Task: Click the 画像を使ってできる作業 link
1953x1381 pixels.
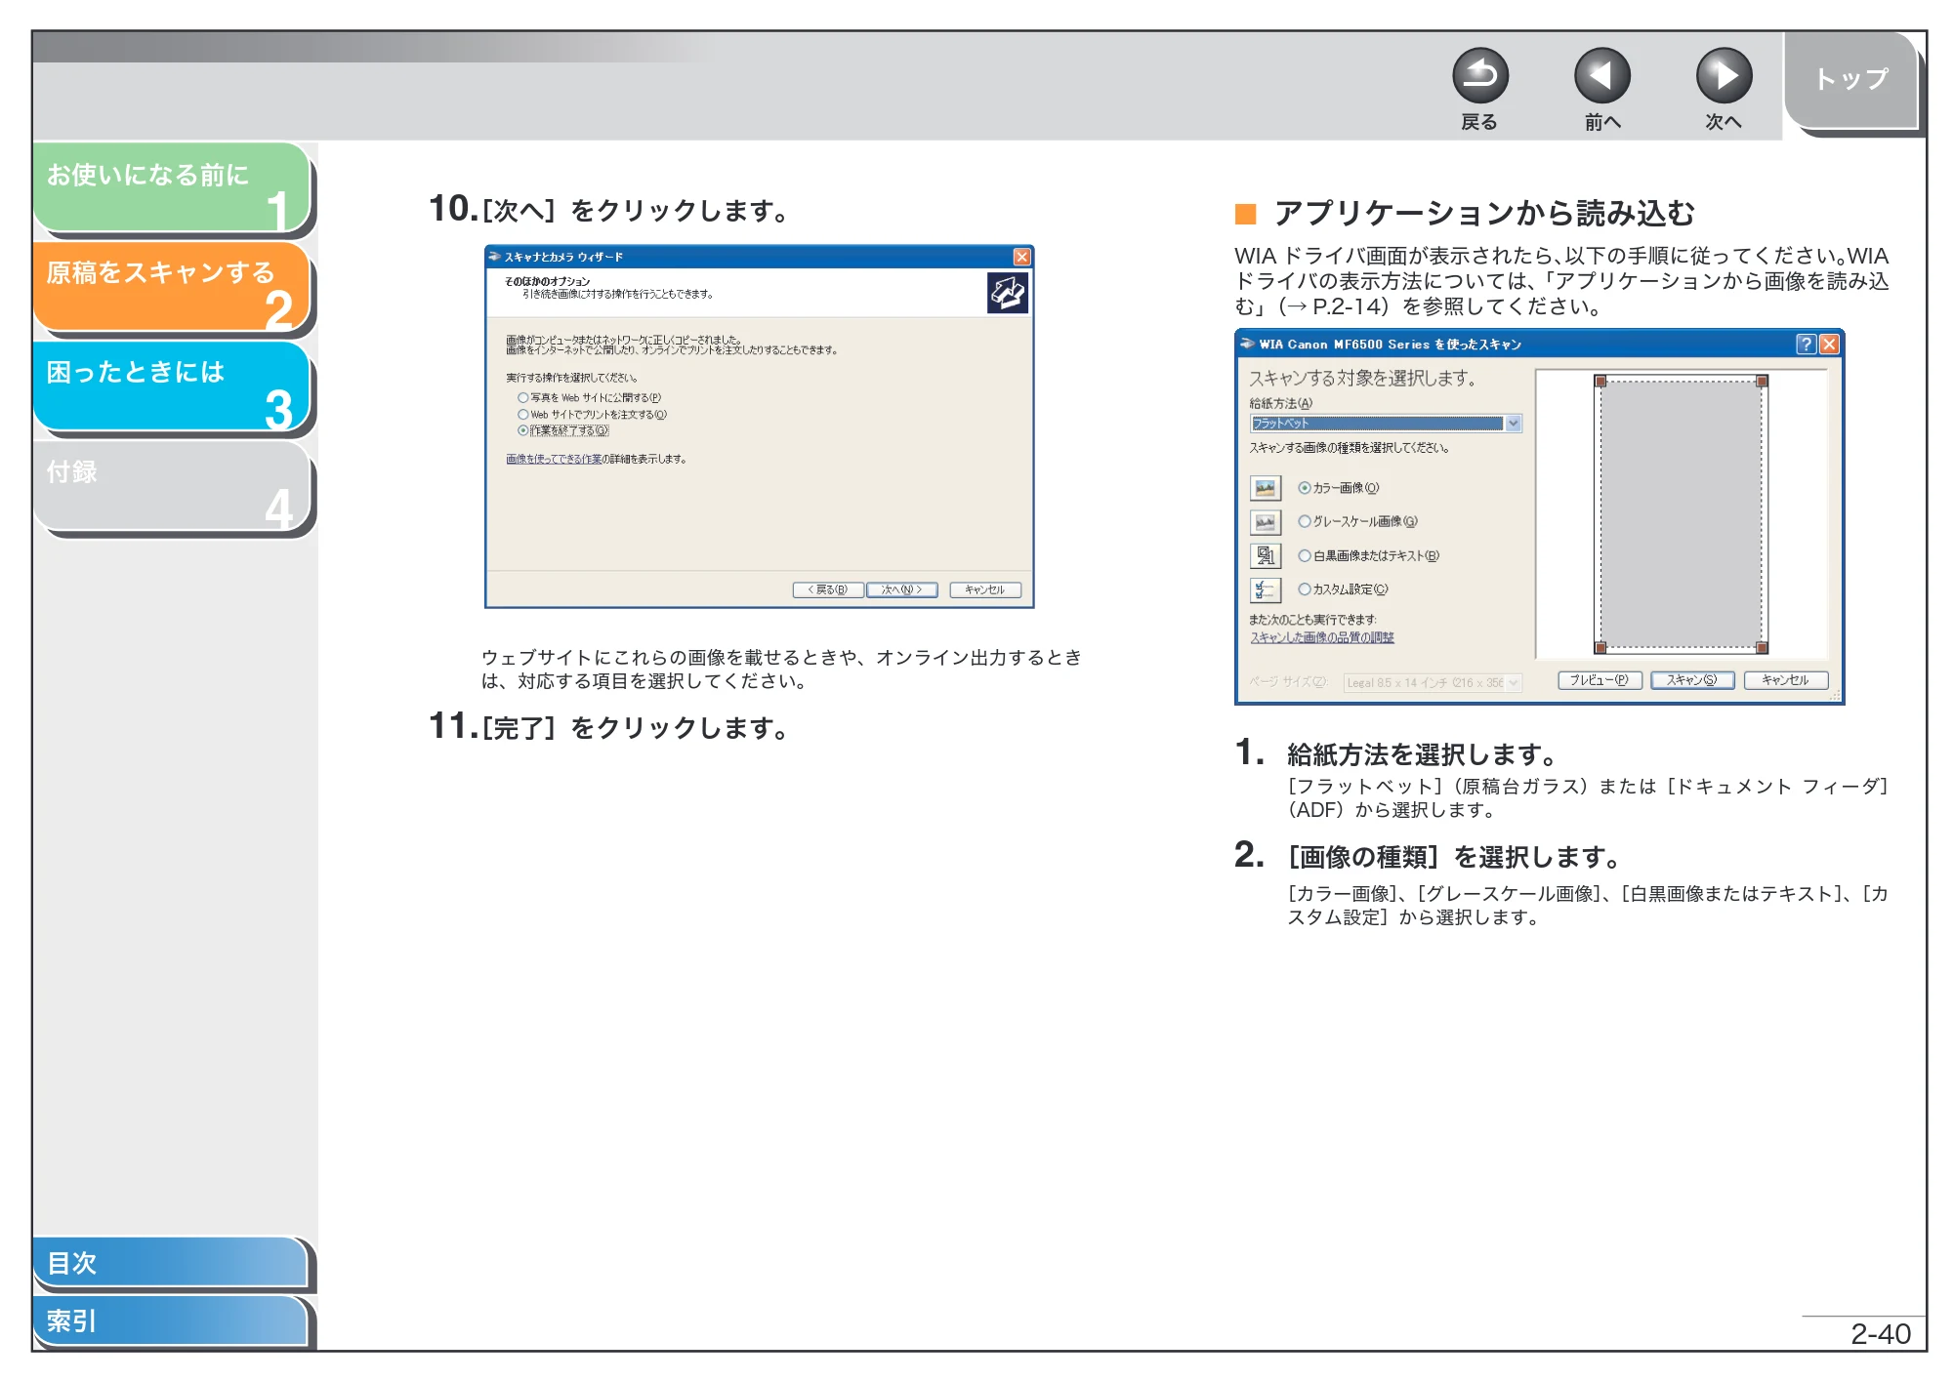Action: pyautogui.click(x=554, y=460)
